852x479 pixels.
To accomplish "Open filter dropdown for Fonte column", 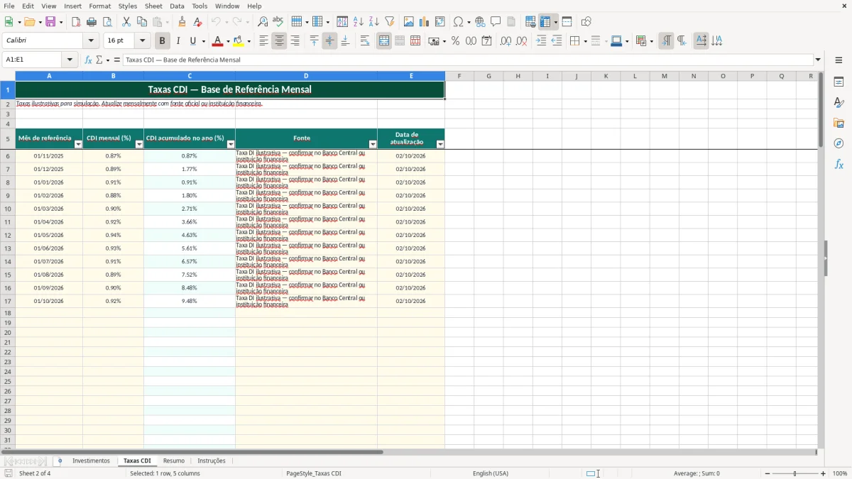I will pyautogui.click(x=373, y=144).
